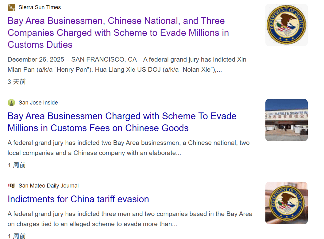Open the San Jose Inside source name
The height and width of the screenshot is (239, 324).
[38, 103]
